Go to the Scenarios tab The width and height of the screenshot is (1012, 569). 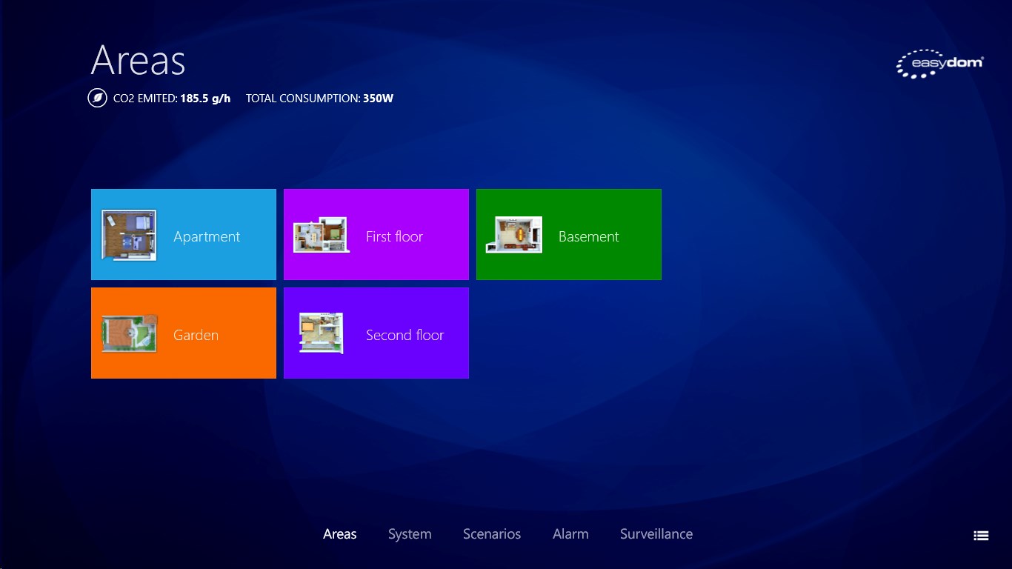(x=492, y=534)
